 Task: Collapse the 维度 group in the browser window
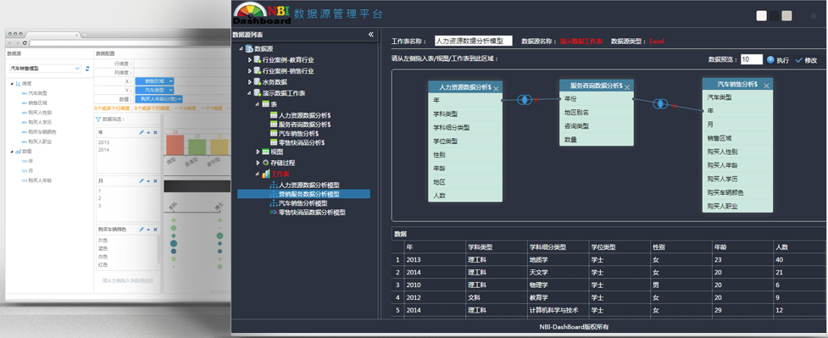click(x=12, y=83)
